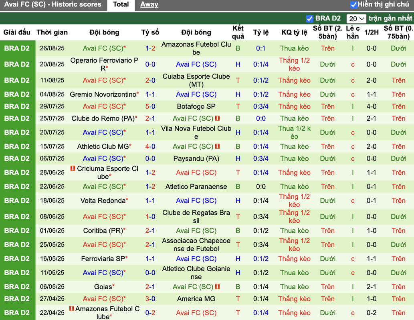Select the date 20/08/25
Image resolution: width=414 pixels, height=320 pixels.
pos(52,64)
